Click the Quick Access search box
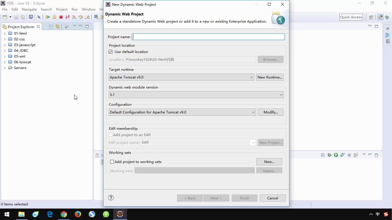 click(x=351, y=17)
